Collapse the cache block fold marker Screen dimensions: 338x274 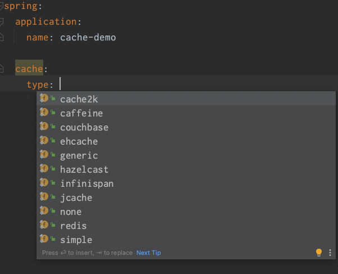pos(1,68)
